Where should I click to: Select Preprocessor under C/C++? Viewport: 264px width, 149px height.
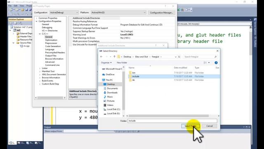[51, 43]
